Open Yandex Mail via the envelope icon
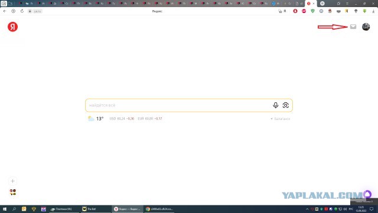This screenshot has height=213, width=378. click(353, 27)
